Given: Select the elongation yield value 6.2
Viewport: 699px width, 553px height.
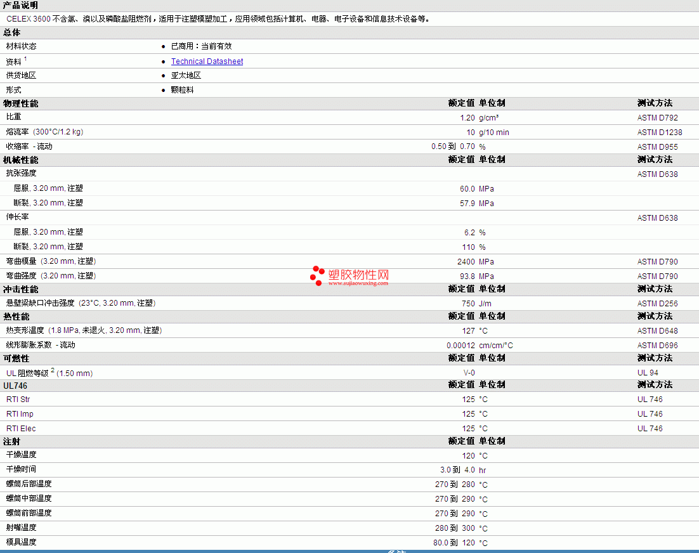Looking at the screenshot, I should (x=469, y=233).
